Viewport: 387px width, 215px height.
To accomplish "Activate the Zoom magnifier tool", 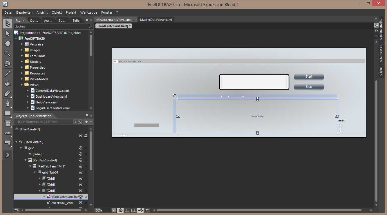I will click(x=8, y=53).
